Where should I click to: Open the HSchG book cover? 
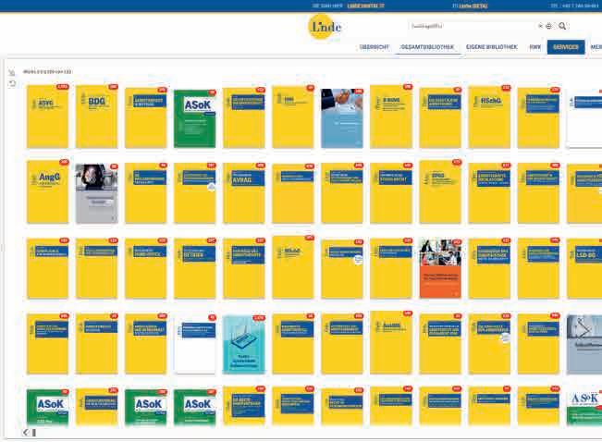click(x=489, y=117)
